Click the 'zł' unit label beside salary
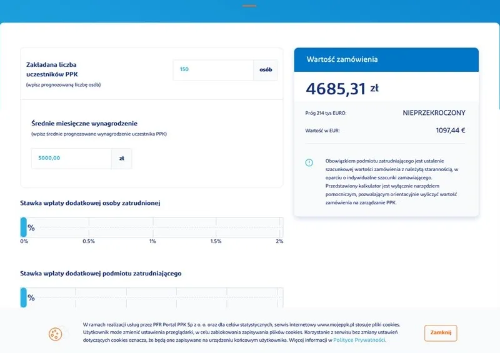The height and width of the screenshot is (353, 500). [121, 159]
